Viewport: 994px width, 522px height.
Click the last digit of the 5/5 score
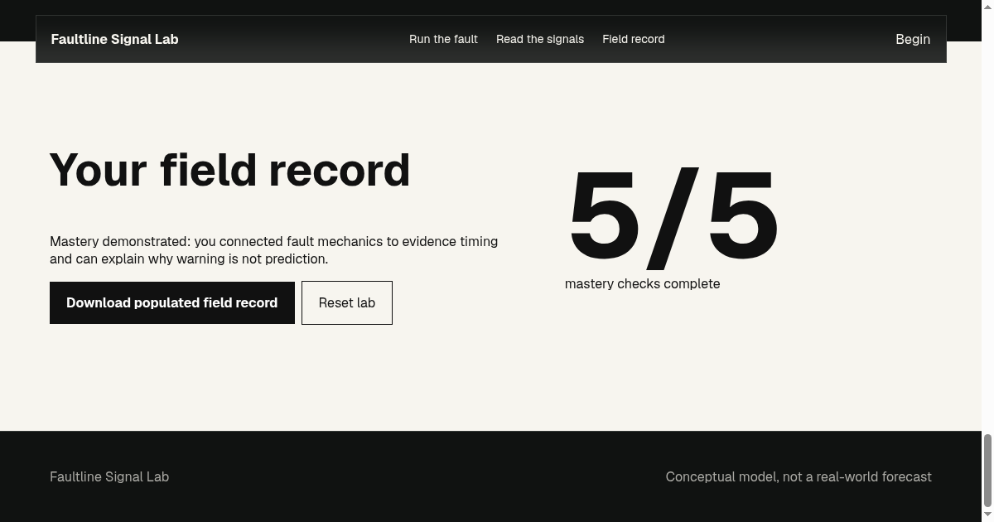pyautogui.click(x=742, y=215)
